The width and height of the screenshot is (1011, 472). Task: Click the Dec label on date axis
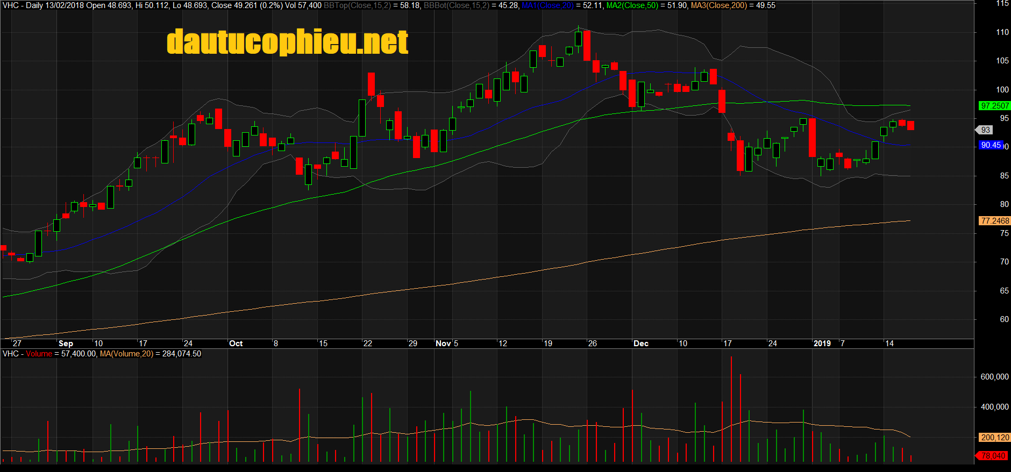640,344
